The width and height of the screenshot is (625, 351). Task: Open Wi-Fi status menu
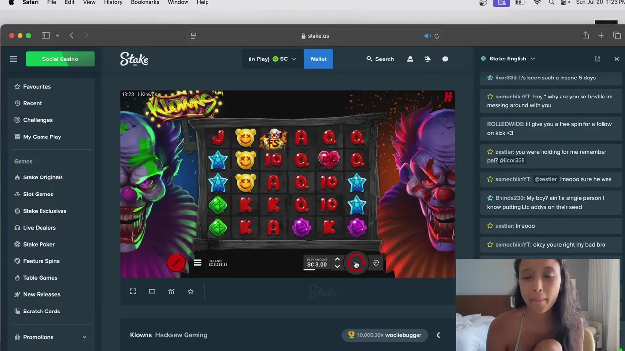click(x=537, y=3)
